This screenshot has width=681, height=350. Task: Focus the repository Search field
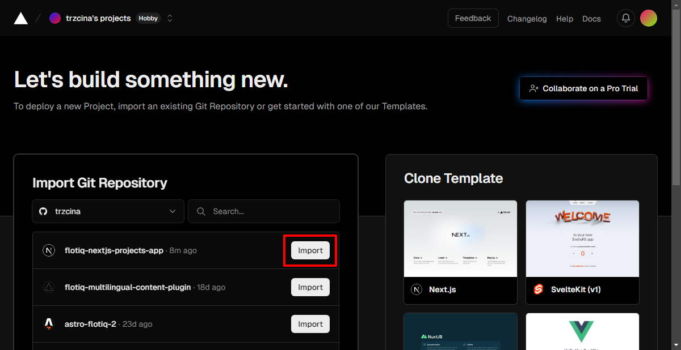click(264, 211)
